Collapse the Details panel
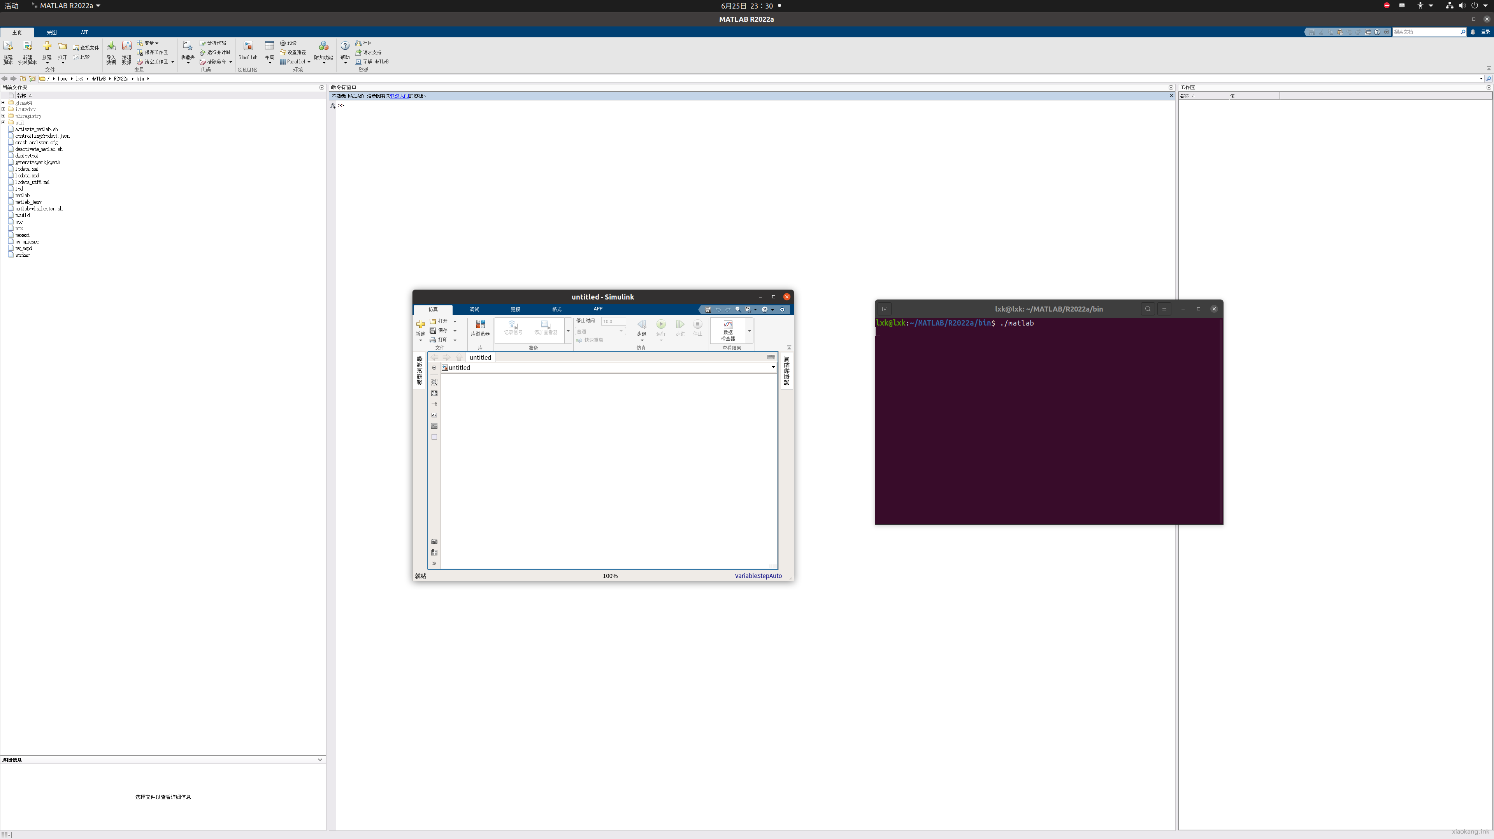Viewport: 1494px width, 839px height. pyautogui.click(x=320, y=760)
